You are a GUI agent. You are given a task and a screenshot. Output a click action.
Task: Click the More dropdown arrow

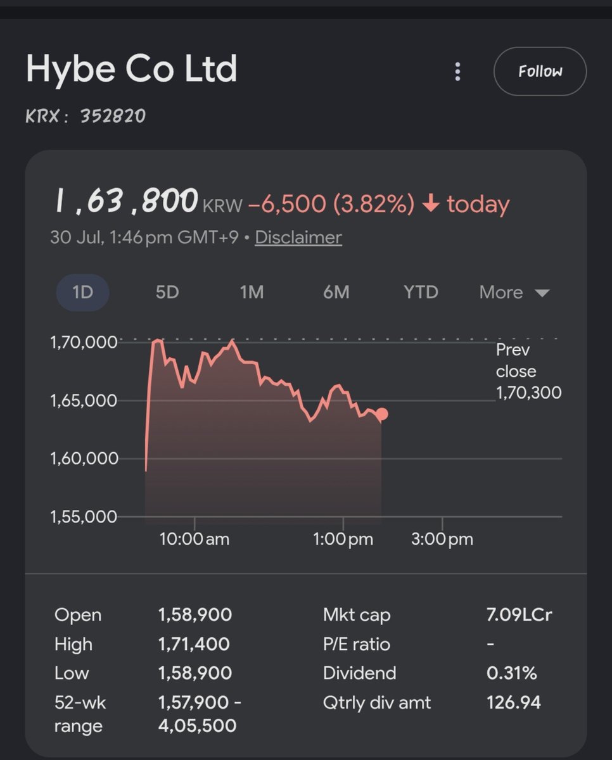[x=542, y=293]
